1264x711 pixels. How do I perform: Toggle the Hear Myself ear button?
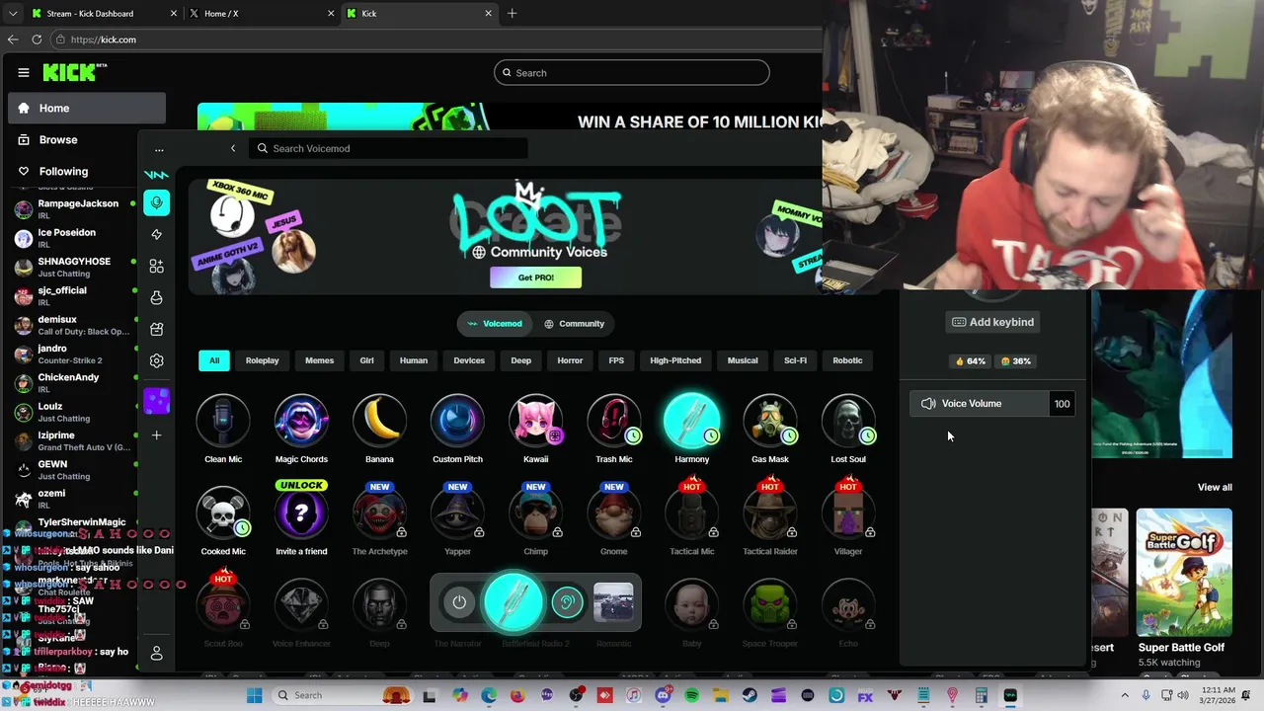pos(567,602)
